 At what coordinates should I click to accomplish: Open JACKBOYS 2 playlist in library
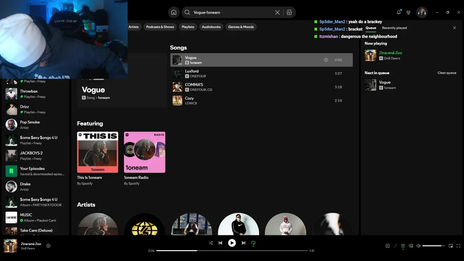point(35,156)
